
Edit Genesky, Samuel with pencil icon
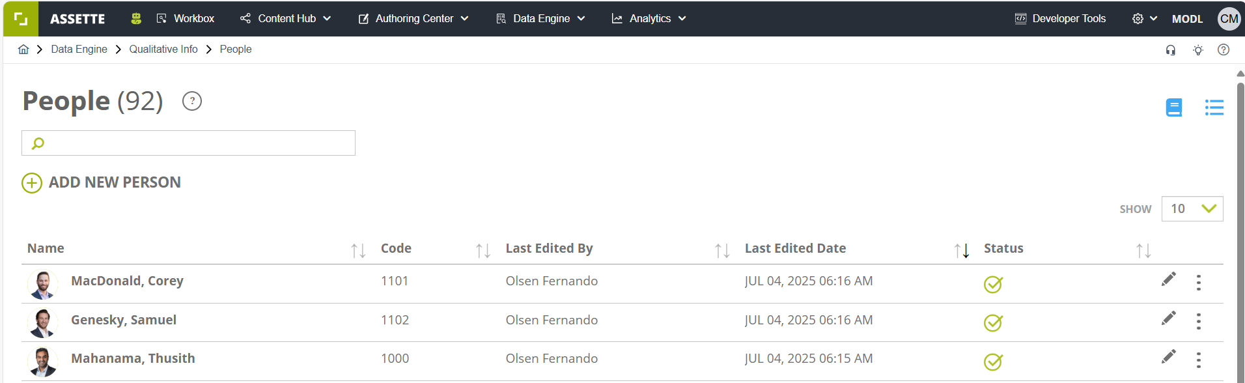pos(1169,318)
